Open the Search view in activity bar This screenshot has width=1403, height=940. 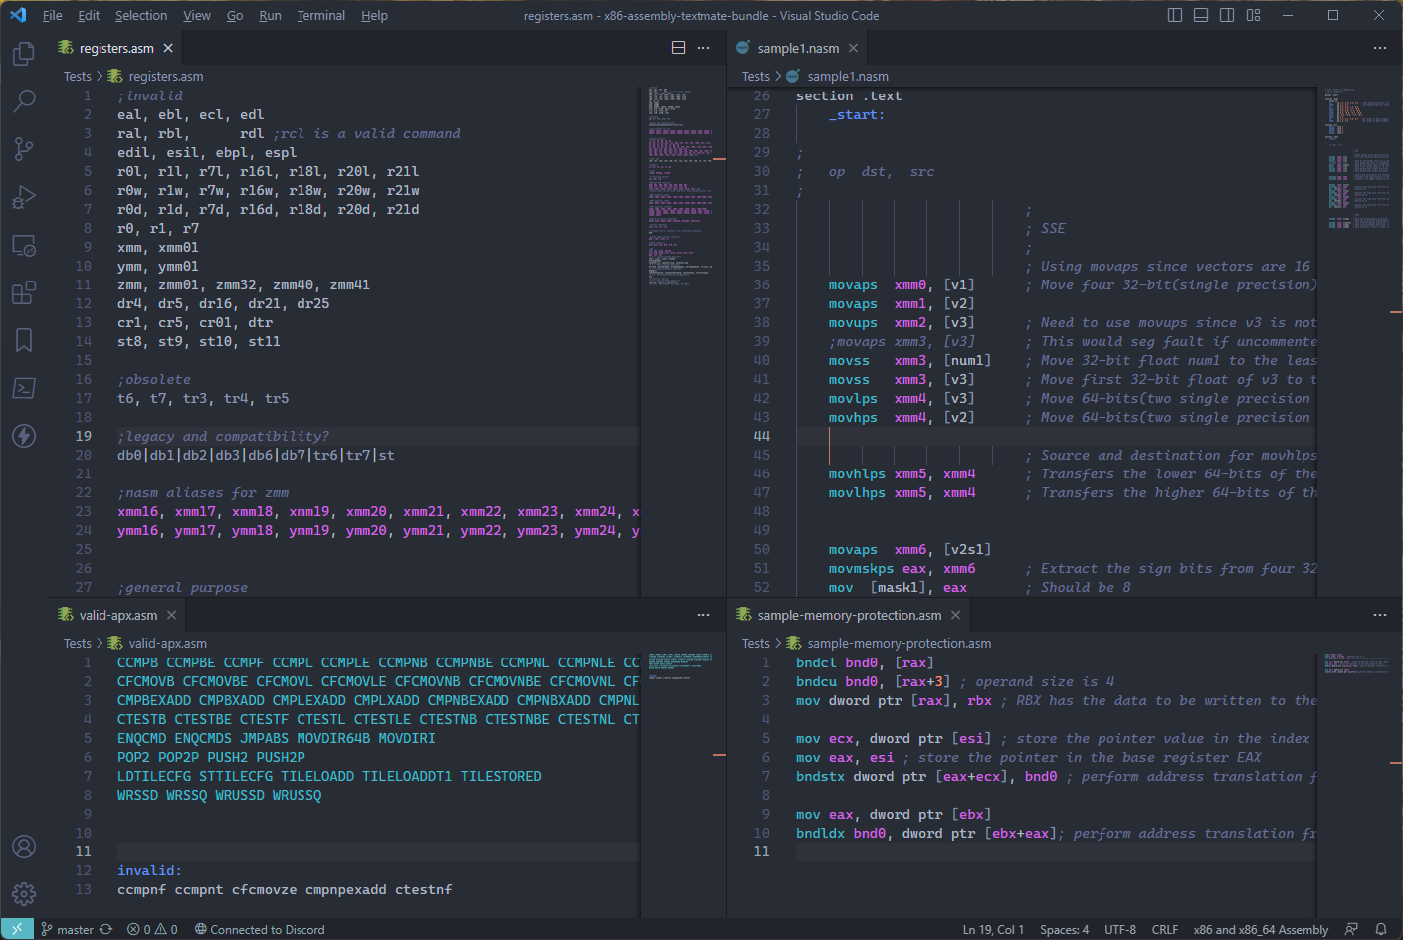pyautogui.click(x=24, y=100)
